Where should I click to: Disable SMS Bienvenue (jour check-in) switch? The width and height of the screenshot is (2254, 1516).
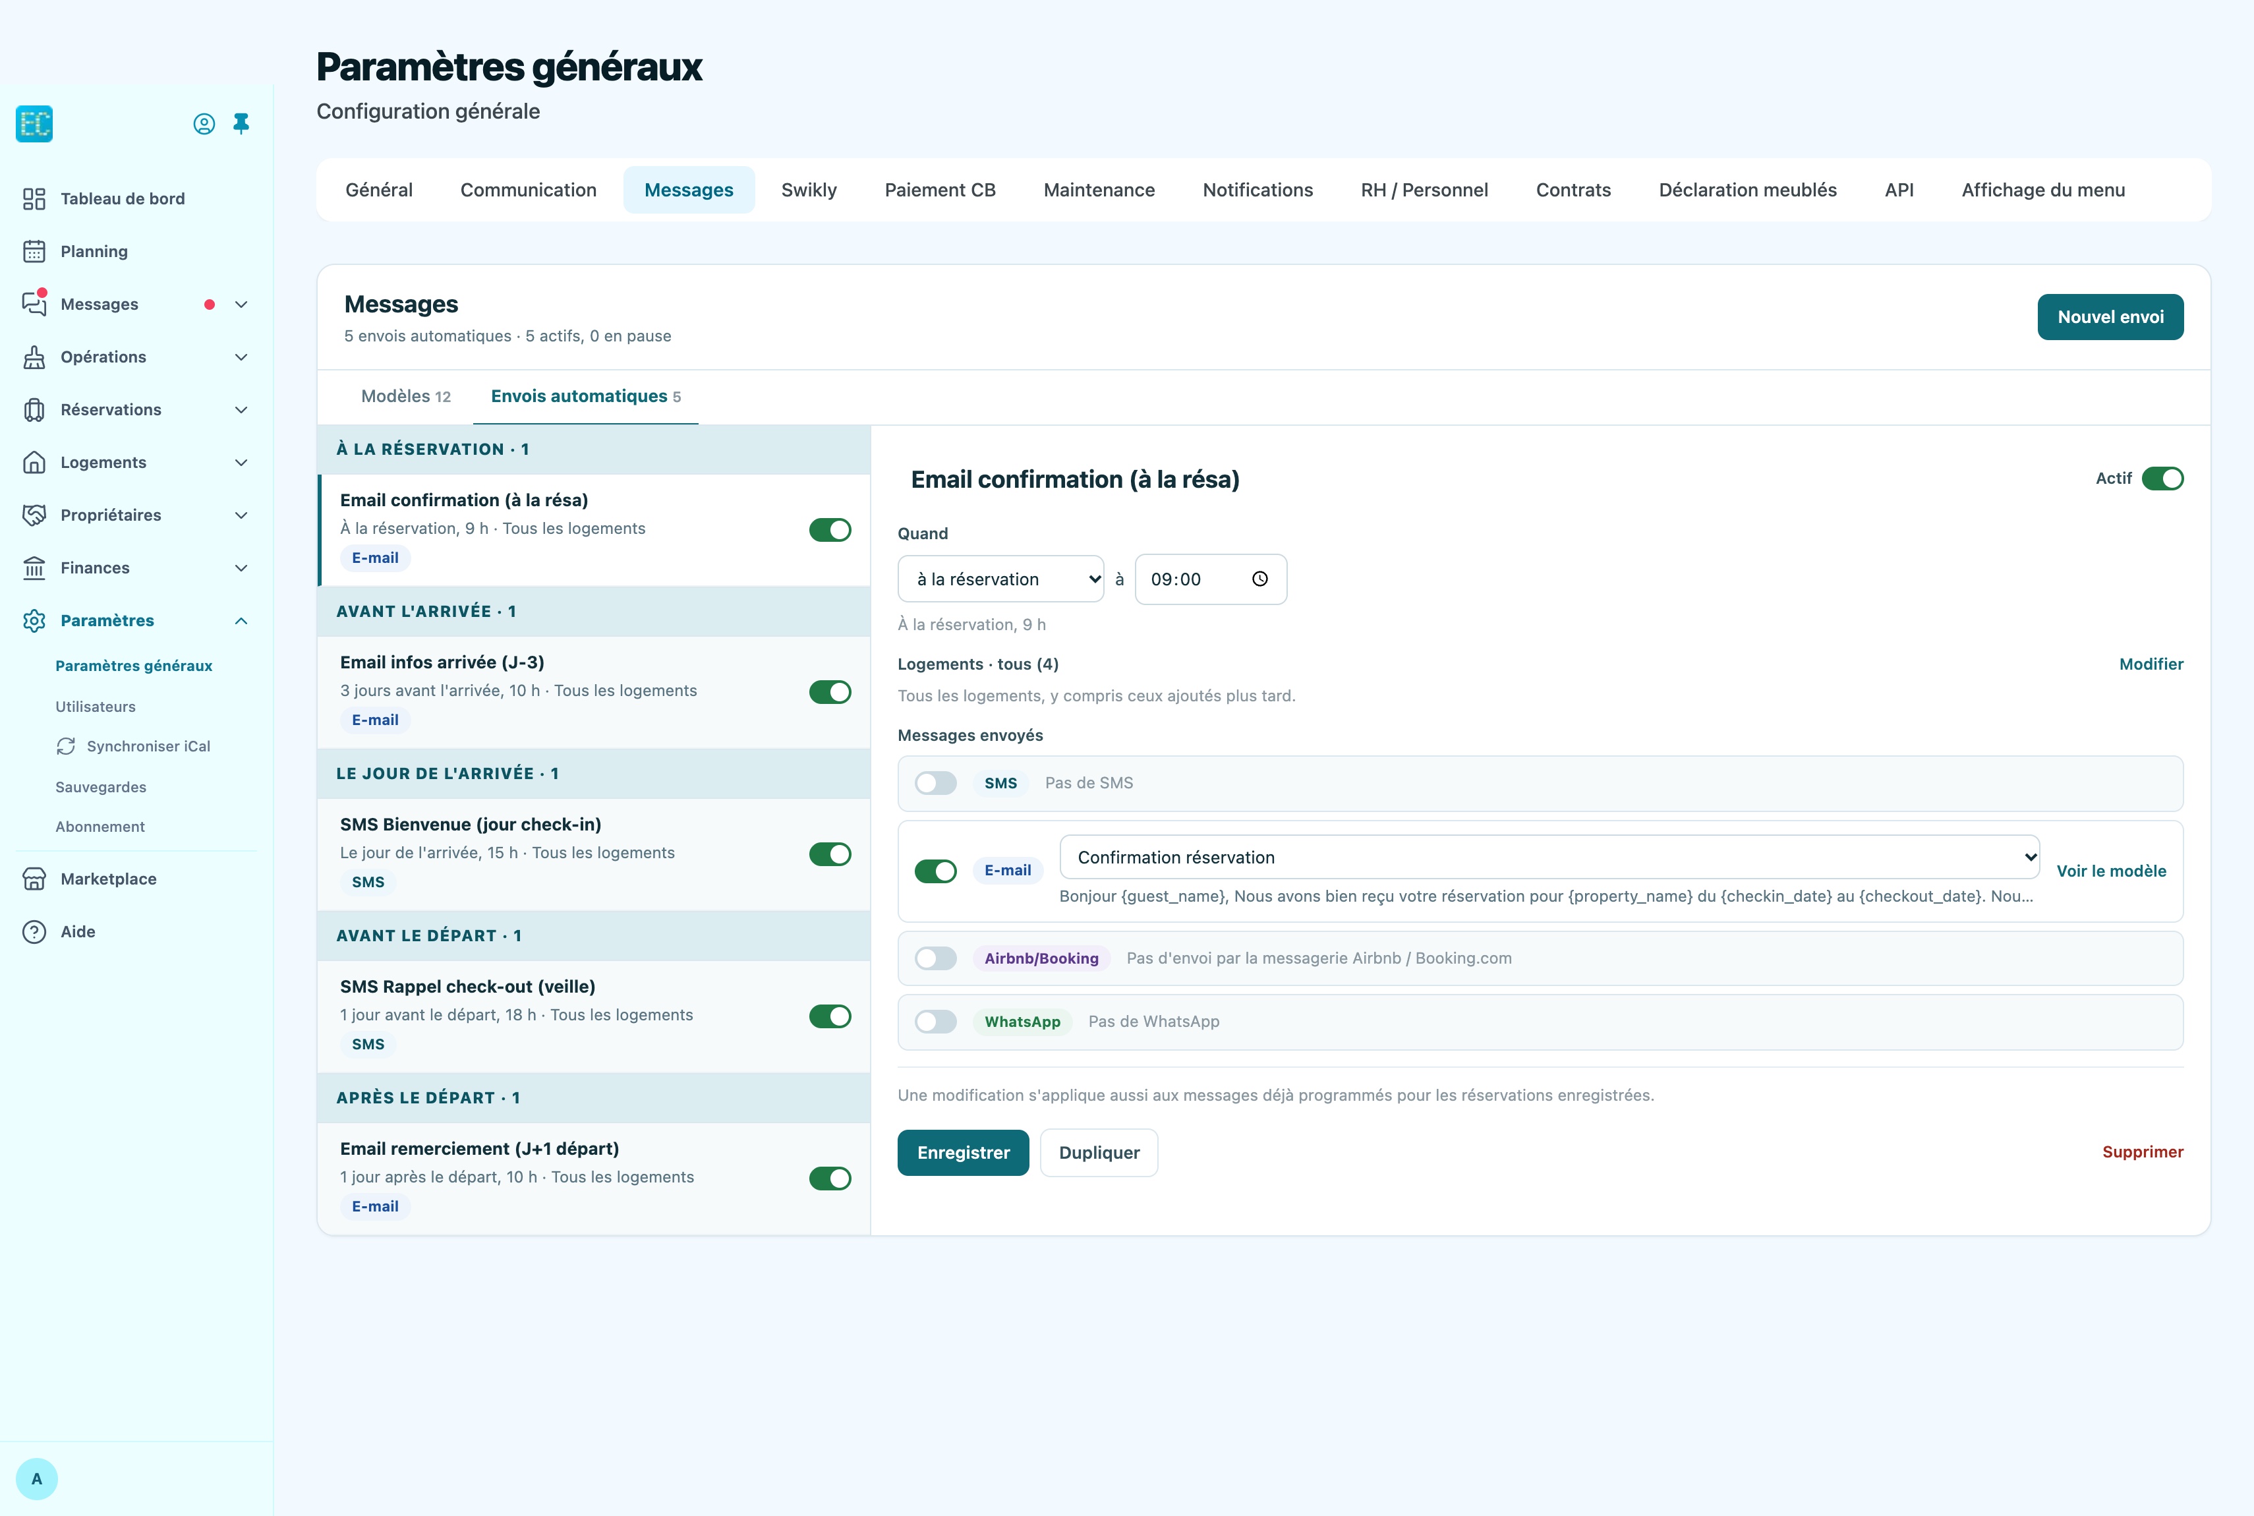point(829,855)
